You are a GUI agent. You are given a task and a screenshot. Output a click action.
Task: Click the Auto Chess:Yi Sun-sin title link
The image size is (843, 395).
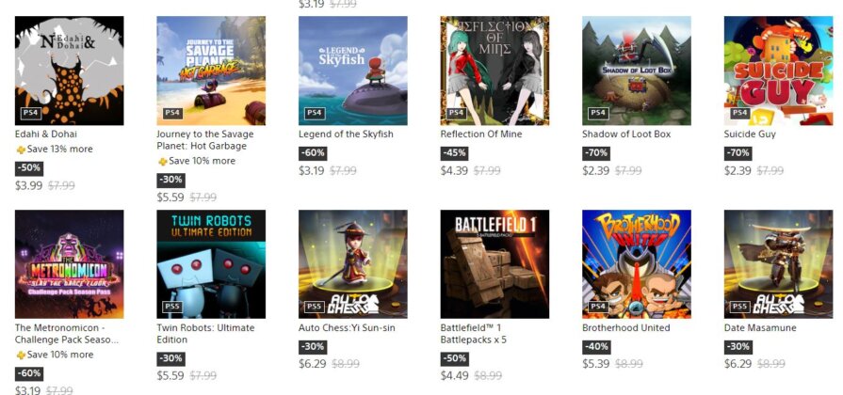(347, 328)
